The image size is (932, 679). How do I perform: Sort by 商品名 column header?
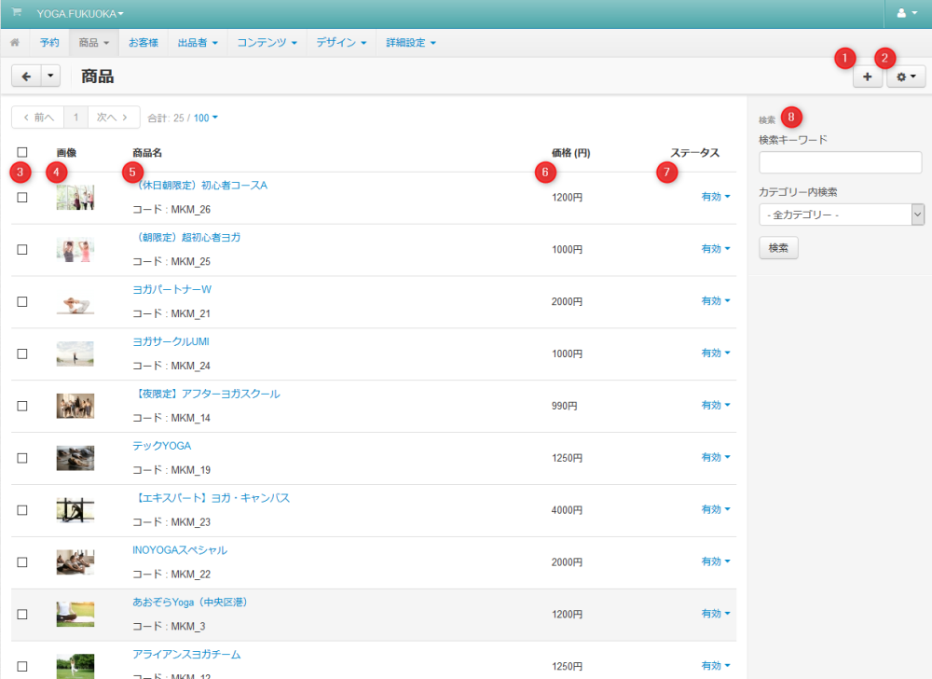147,153
